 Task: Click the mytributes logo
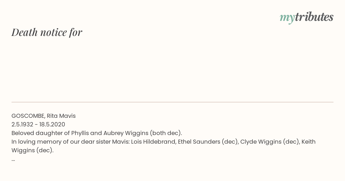click(306, 18)
